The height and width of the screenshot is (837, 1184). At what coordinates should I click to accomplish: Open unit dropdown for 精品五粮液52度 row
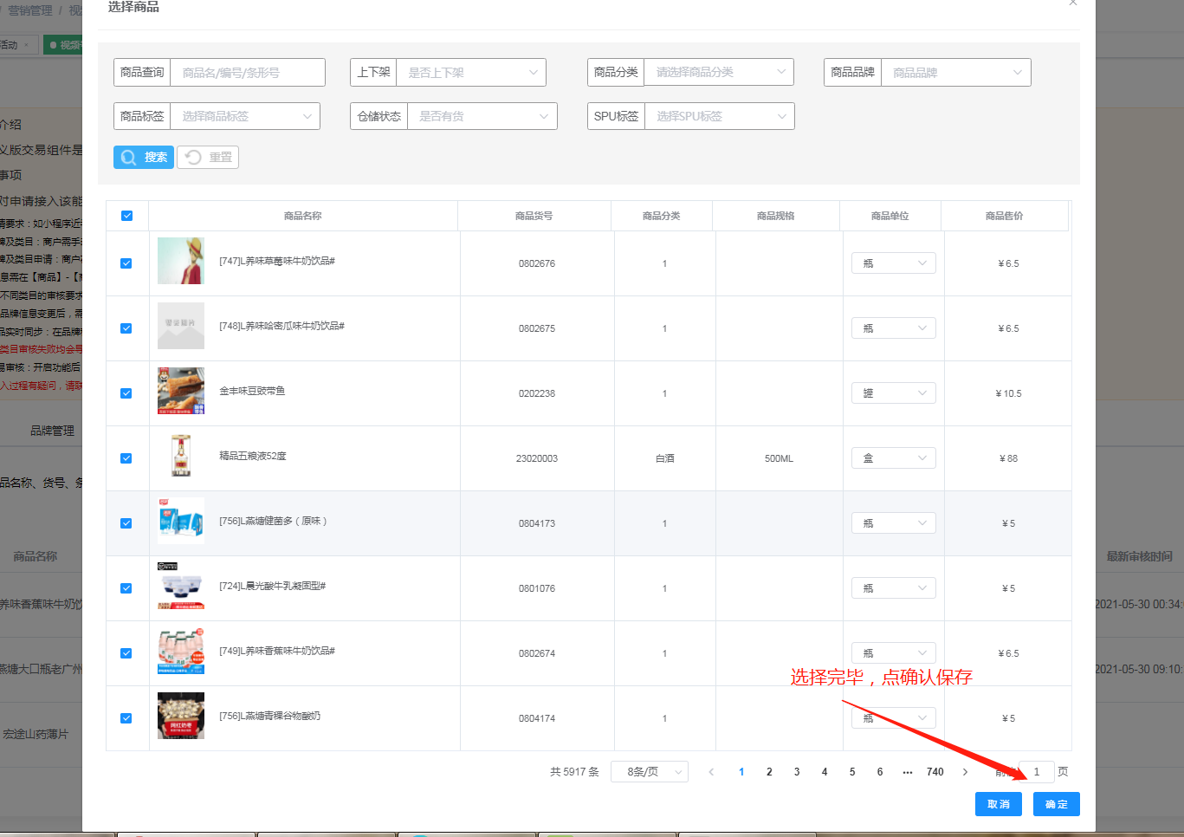point(893,458)
